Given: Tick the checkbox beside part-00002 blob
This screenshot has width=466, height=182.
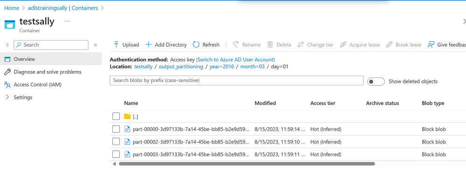Looking at the screenshot, I should click(116, 142).
